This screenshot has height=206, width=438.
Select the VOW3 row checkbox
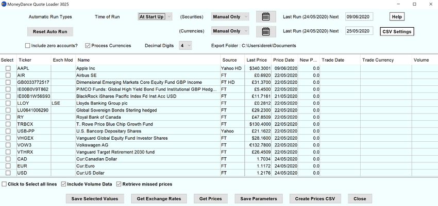pos(8,145)
